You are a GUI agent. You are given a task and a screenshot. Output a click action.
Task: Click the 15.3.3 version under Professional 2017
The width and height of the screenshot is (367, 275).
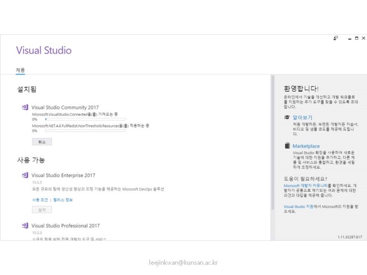pos(37,233)
